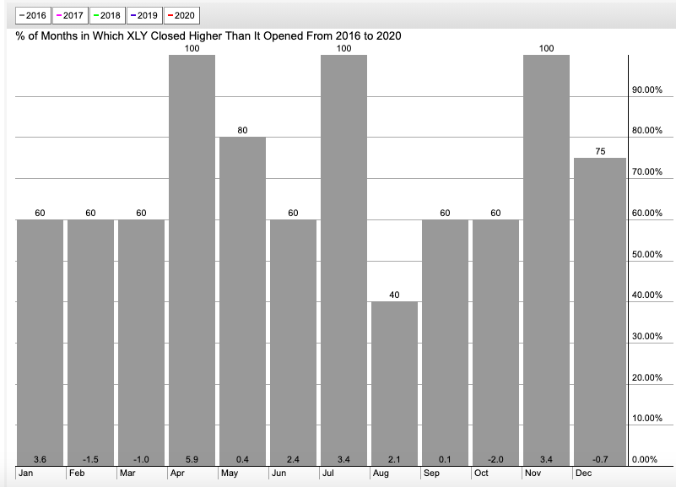
Task: Click the 0.1 value in September bar
Action: pyautogui.click(x=445, y=459)
